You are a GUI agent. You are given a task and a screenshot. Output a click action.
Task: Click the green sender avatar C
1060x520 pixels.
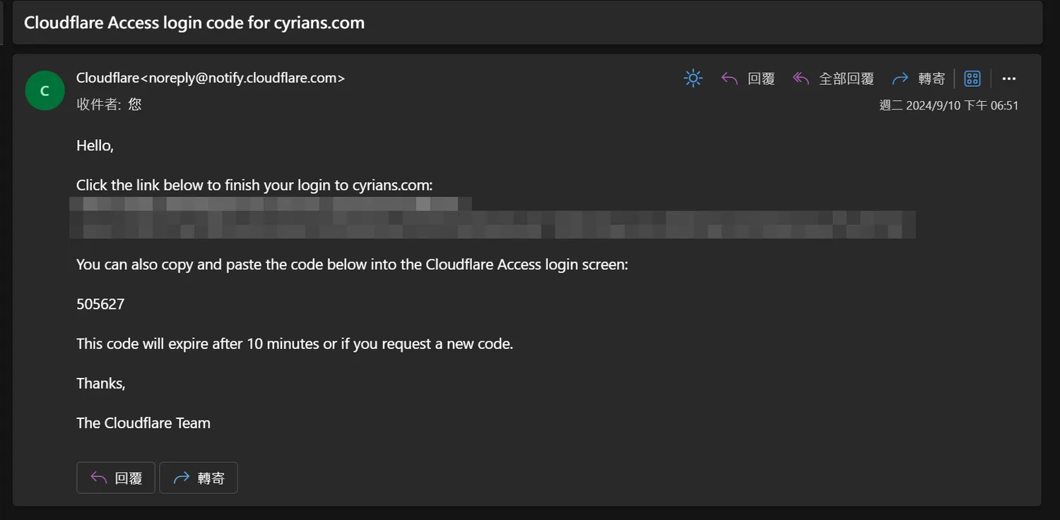pyautogui.click(x=45, y=90)
